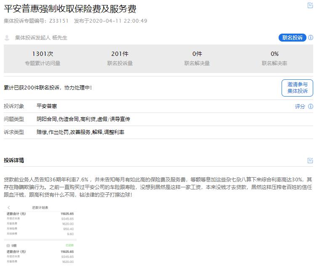Screen dimensions: 314x278
Task: Click the 投诉详情 section heading
Action: pos(14,160)
